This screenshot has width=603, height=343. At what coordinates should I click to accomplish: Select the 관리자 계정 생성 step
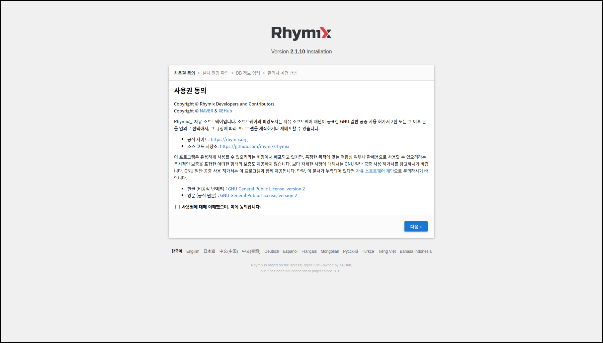pyautogui.click(x=283, y=73)
